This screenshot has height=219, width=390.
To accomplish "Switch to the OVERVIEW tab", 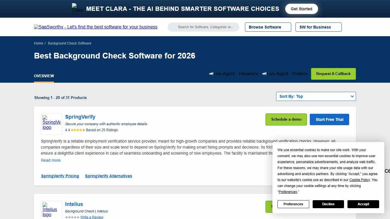I will pyautogui.click(x=44, y=76).
